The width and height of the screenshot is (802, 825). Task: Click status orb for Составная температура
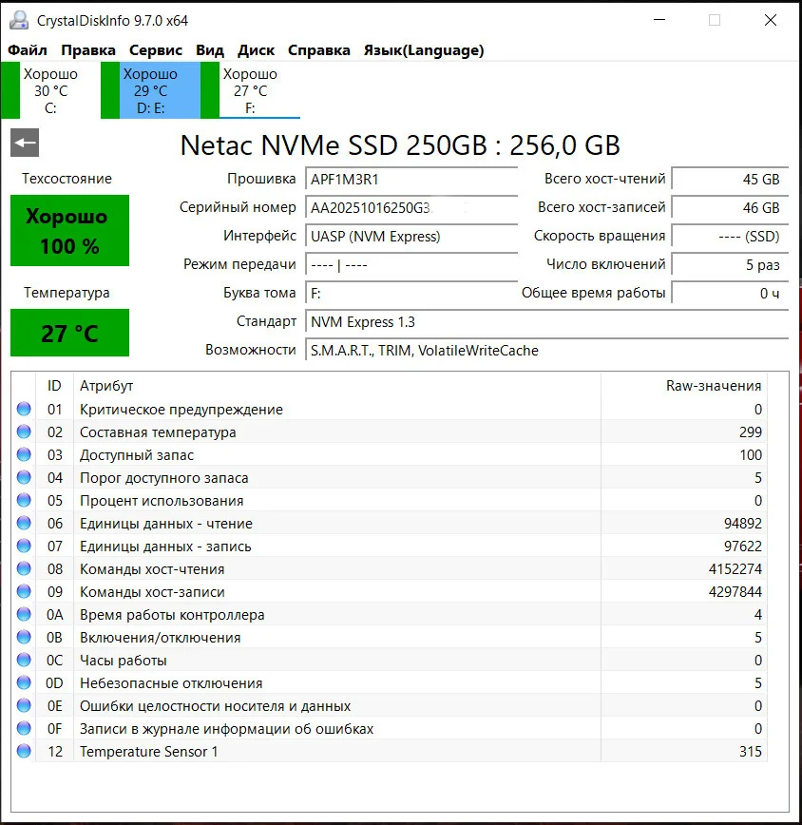(x=24, y=432)
